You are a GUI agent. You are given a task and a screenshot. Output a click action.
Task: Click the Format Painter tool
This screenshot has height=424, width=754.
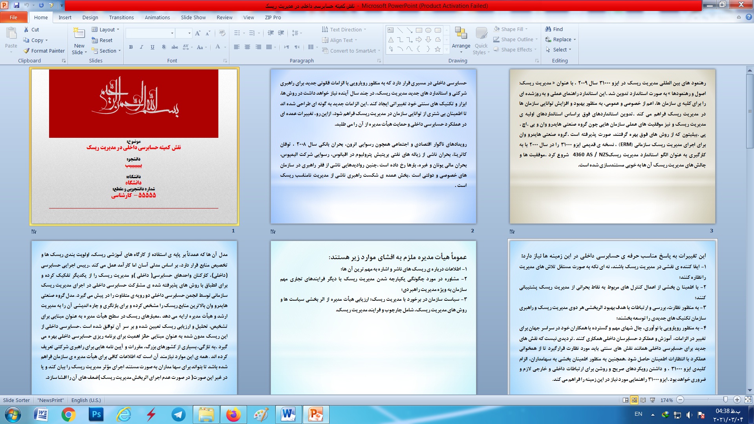[x=44, y=51]
